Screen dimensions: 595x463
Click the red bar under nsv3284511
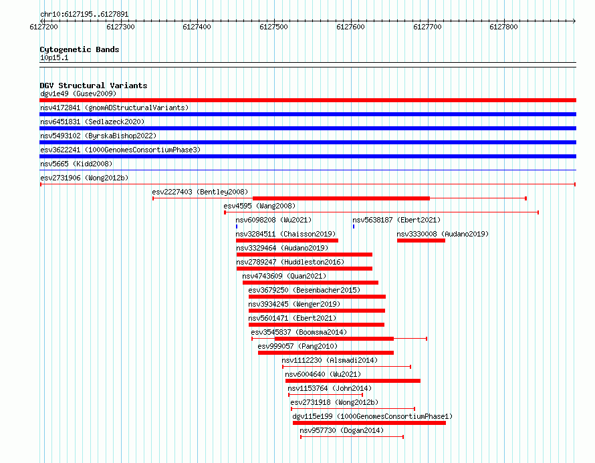pyautogui.click(x=287, y=241)
